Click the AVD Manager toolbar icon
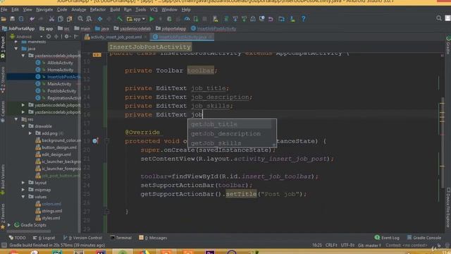 point(215,19)
